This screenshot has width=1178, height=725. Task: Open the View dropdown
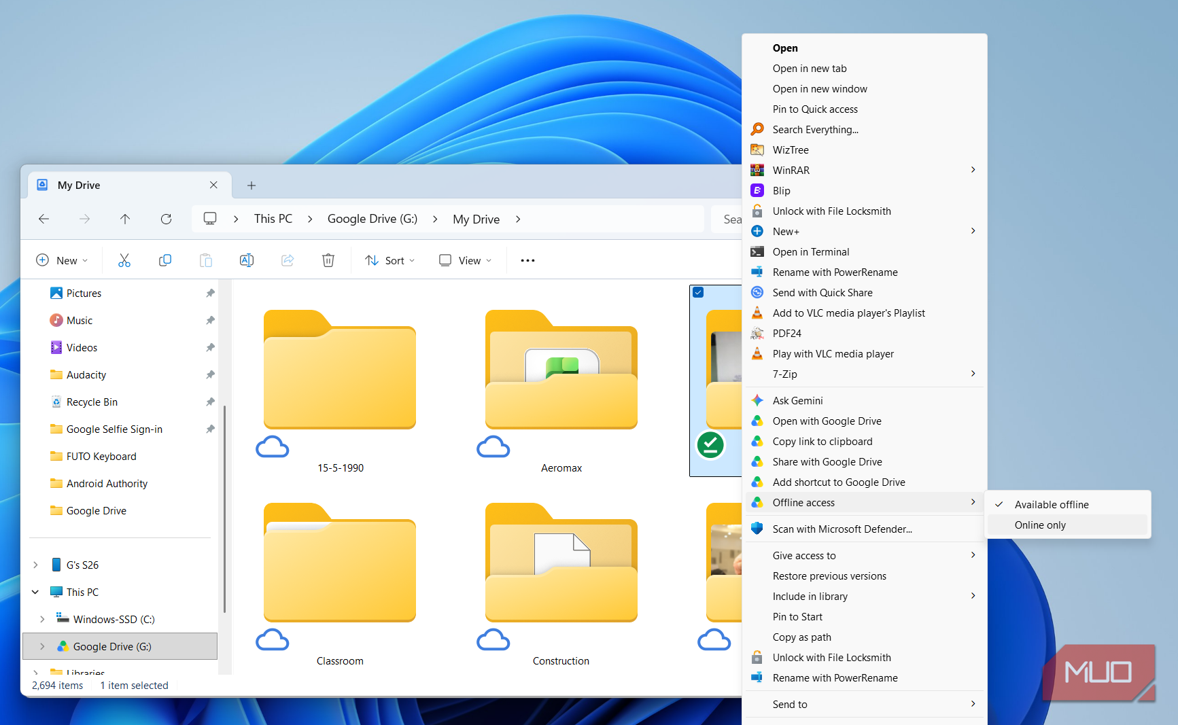(466, 260)
